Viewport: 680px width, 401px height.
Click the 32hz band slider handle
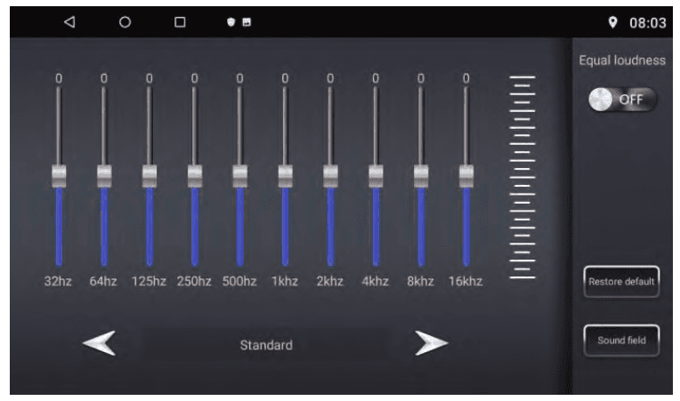59,175
